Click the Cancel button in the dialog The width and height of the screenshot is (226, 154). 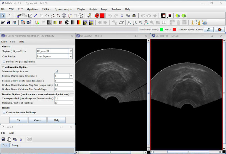(37, 120)
